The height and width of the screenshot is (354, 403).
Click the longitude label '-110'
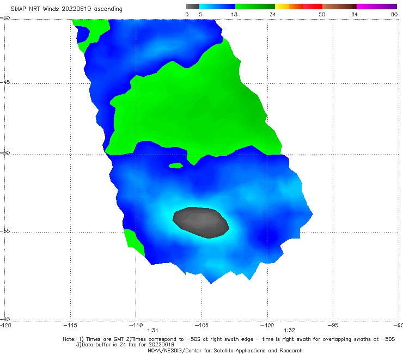tap(136, 326)
